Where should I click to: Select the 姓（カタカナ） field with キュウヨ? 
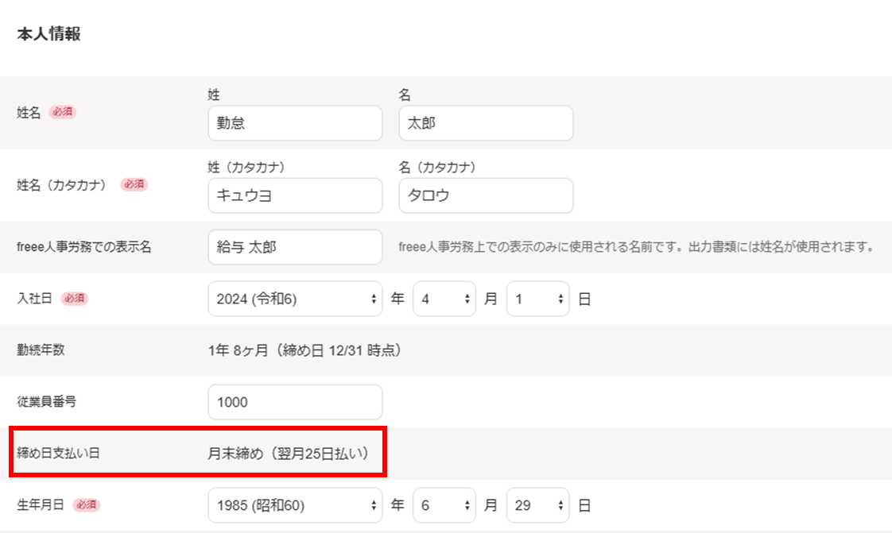coord(294,195)
